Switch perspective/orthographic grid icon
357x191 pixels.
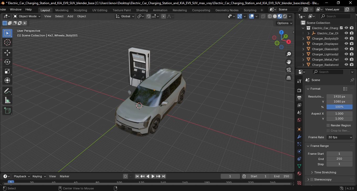pos(289,78)
